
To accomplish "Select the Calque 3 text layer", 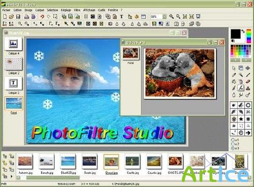I will point(13,83).
